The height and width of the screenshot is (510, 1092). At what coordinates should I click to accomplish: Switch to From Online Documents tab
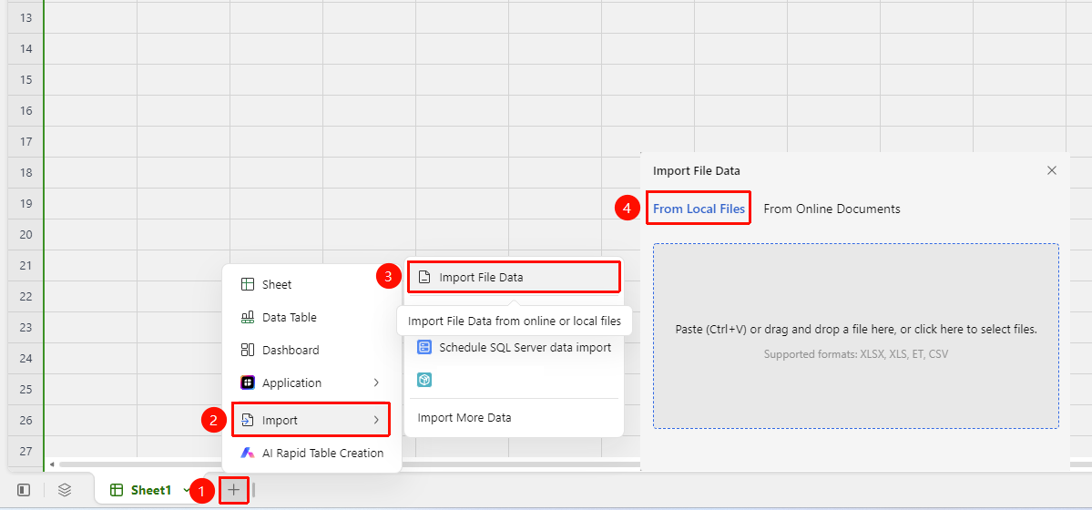tap(832, 209)
